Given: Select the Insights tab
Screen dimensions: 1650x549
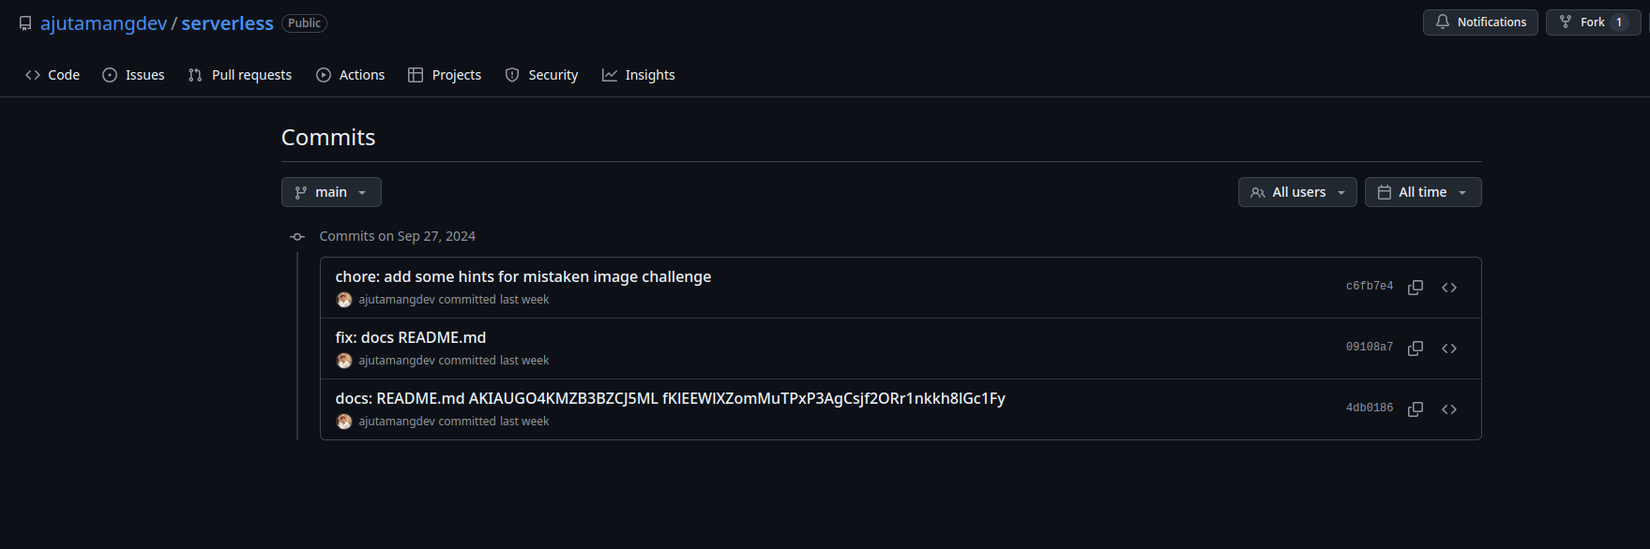Looking at the screenshot, I should [638, 75].
